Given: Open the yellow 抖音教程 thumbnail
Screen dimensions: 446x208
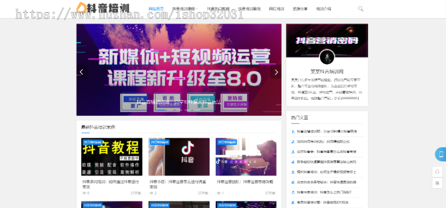Looking at the screenshot, I should (x=112, y=157).
